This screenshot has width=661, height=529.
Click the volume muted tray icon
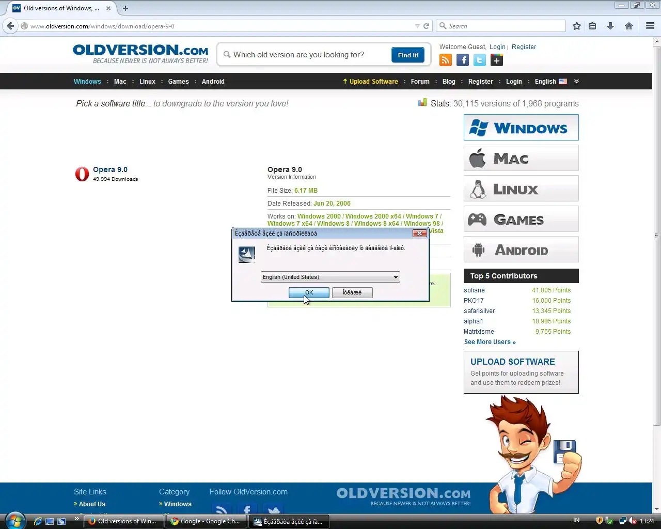[633, 521]
